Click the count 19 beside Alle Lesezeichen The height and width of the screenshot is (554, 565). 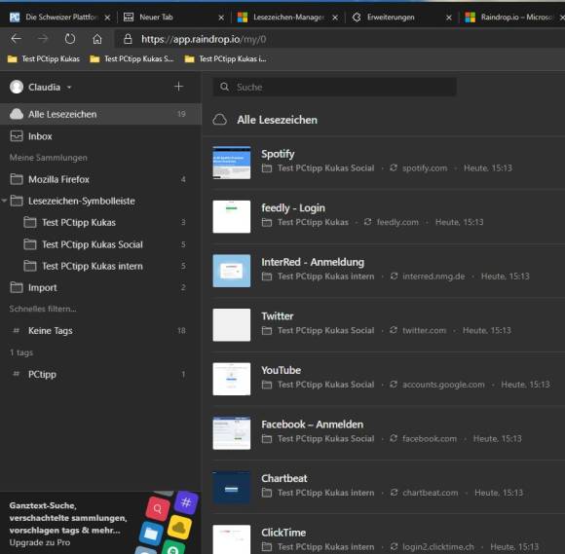click(181, 114)
